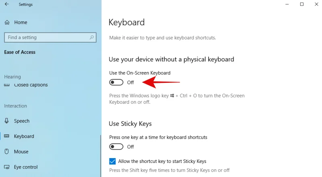Click the Keyboard icon in sidebar
Screen dimensions: 322x177
tap(7, 136)
